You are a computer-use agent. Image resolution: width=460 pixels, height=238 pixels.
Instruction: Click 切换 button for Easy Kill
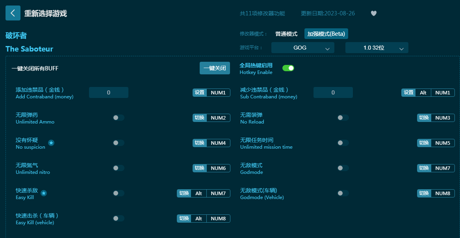tap(184, 194)
